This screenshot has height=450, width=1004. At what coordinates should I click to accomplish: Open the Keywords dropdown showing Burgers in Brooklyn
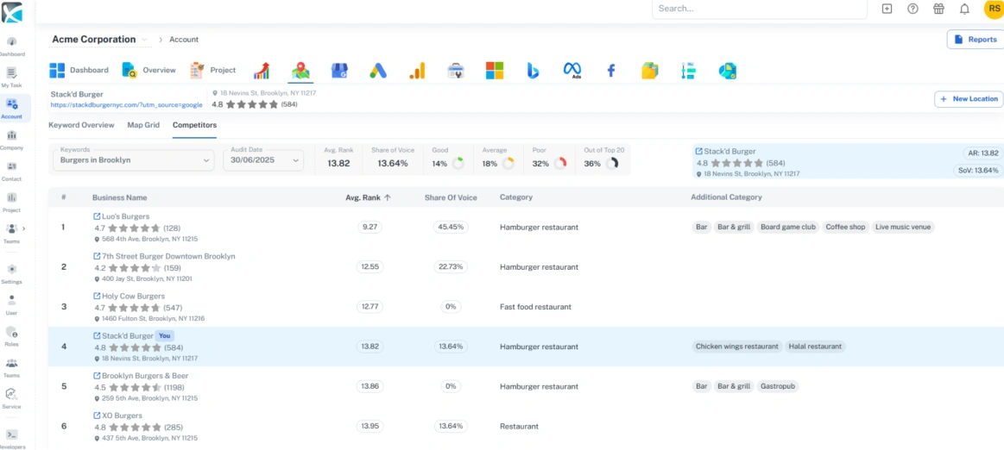[x=134, y=159]
